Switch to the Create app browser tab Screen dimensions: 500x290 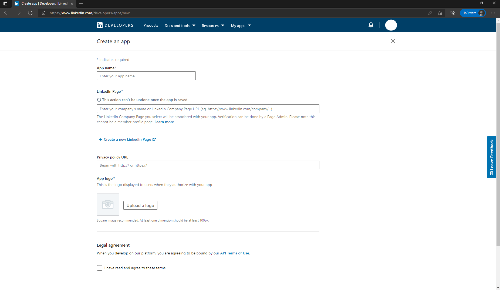40,4
